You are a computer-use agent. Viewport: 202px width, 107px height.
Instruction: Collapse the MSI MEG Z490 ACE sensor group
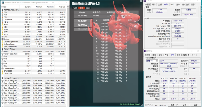(3, 10)
